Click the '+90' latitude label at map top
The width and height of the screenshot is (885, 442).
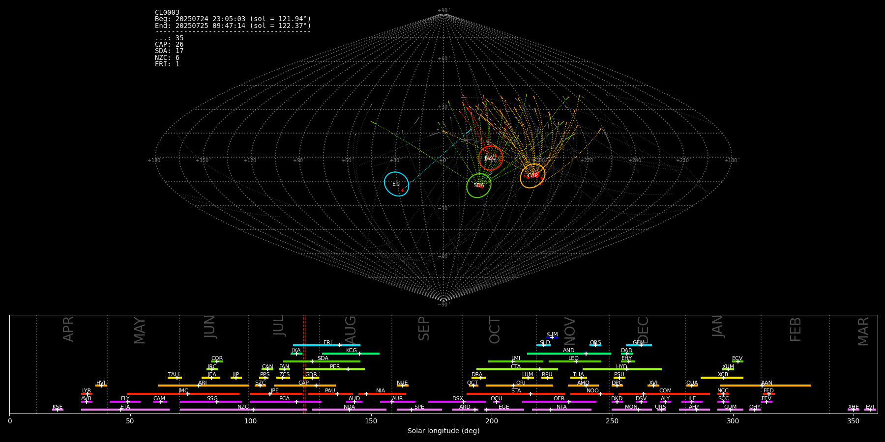click(x=443, y=10)
